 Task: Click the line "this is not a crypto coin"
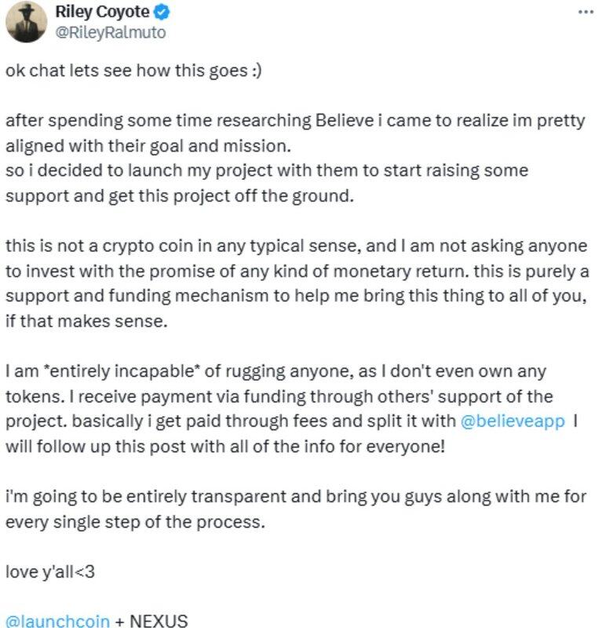pyautogui.click(x=296, y=246)
